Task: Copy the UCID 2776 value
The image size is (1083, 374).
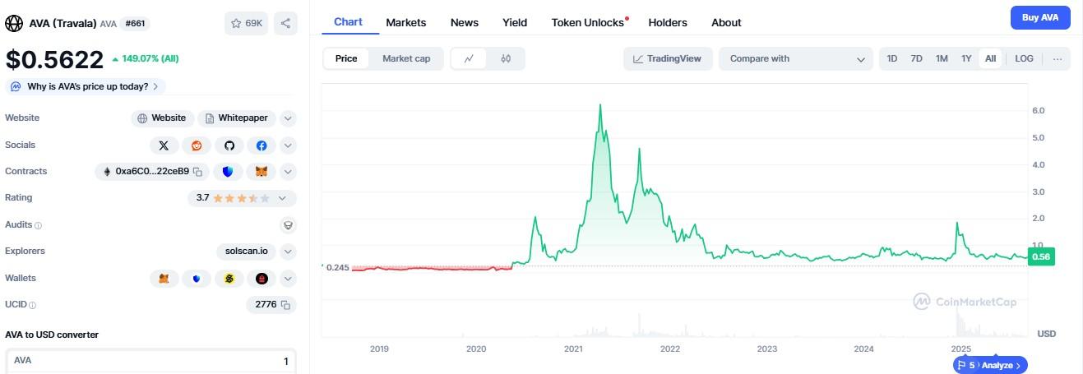Action: (x=285, y=305)
